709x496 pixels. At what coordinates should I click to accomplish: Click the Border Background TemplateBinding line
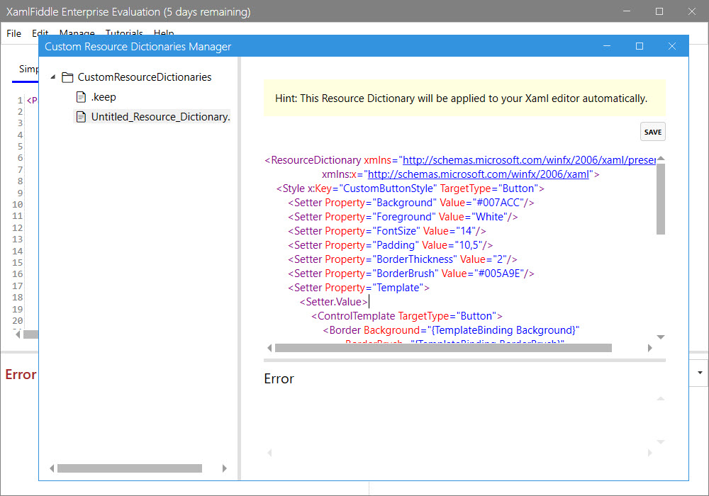coord(451,330)
